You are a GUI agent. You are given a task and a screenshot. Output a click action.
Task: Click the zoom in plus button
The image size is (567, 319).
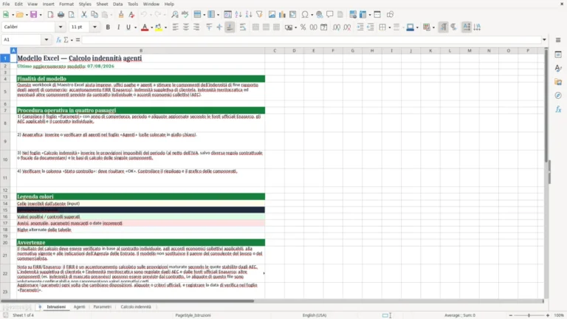[548, 315]
